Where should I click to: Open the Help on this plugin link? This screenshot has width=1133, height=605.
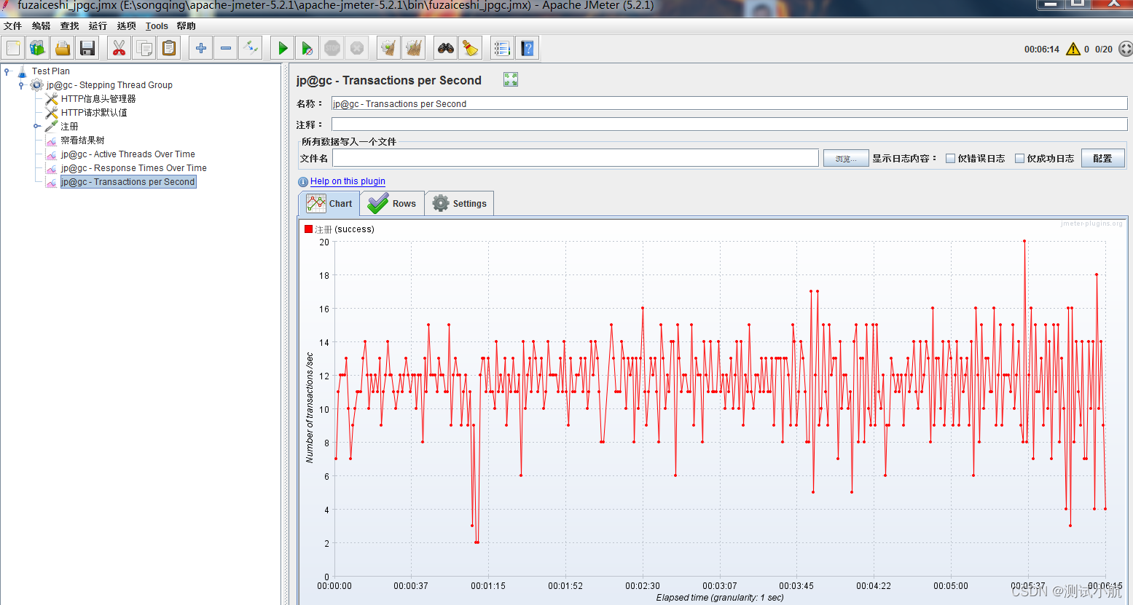[348, 181]
